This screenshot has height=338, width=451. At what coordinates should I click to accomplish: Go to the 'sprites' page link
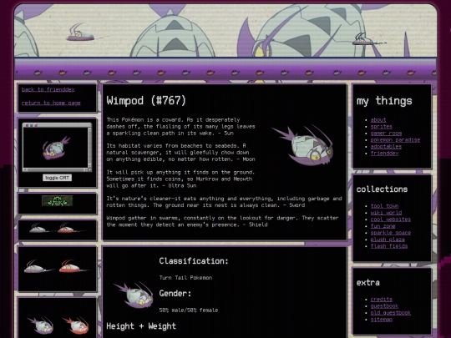[x=381, y=127]
